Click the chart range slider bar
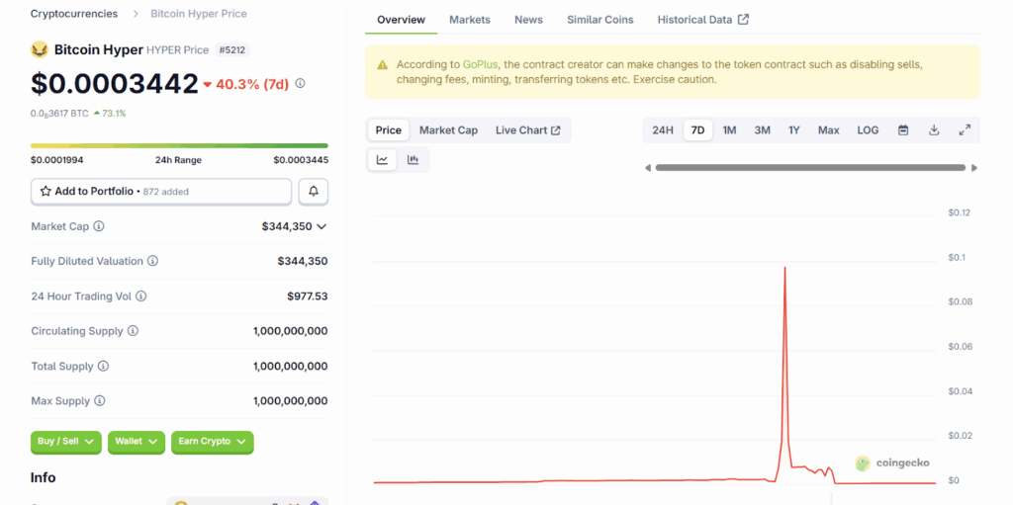 click(x=810, y=168)
